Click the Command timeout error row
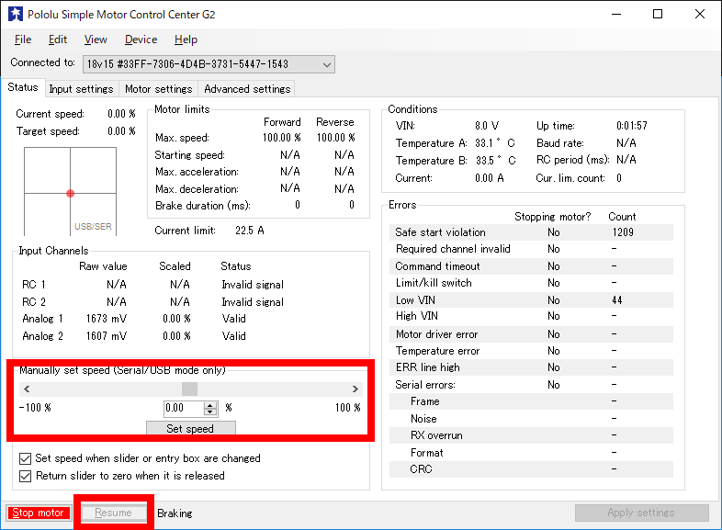This screenshot has width=722, height=530. 531,266
